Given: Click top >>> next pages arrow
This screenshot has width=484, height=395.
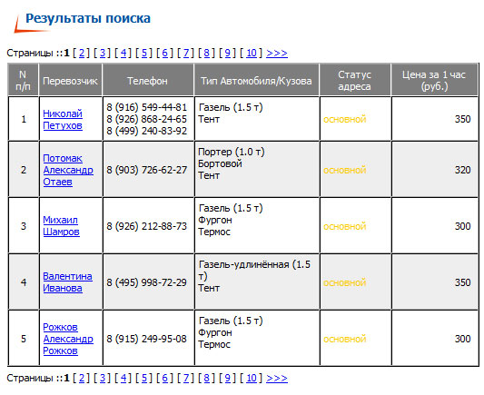Looking at the screenshot, I should pyautogui.click(x=277, y=53).
